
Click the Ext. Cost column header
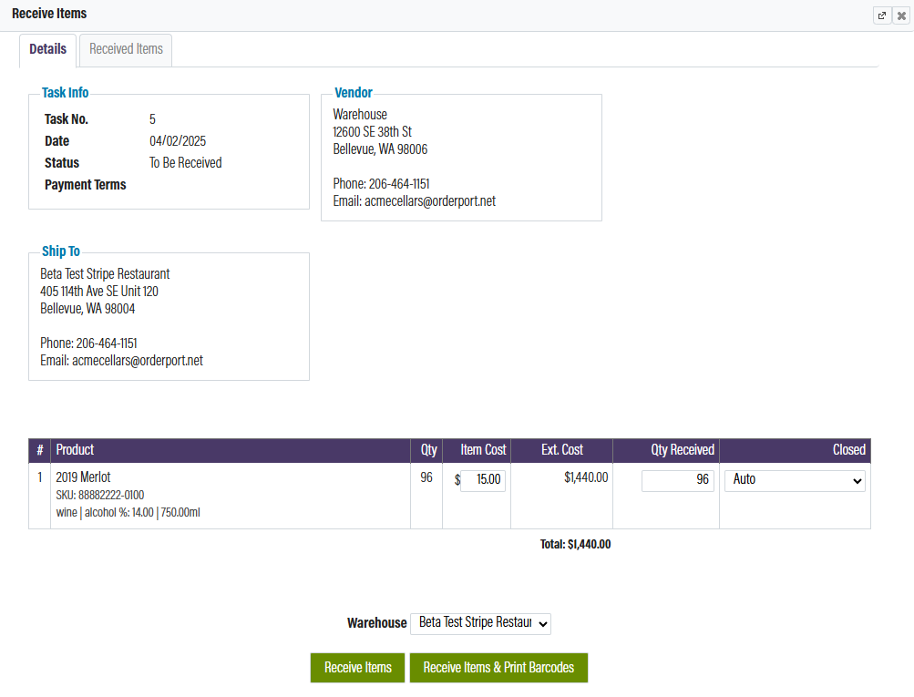click(561, 450)
